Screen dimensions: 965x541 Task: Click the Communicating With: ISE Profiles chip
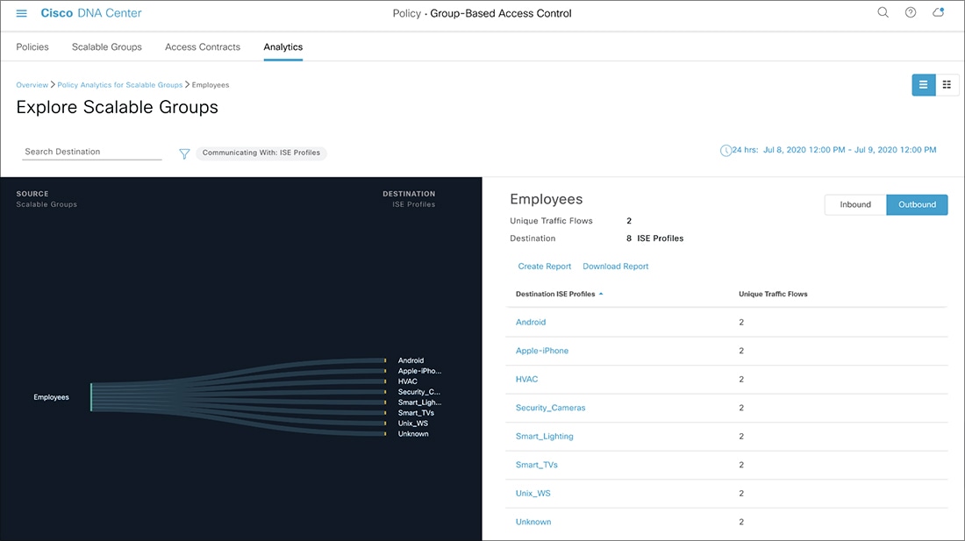click(x=261, y=153)
